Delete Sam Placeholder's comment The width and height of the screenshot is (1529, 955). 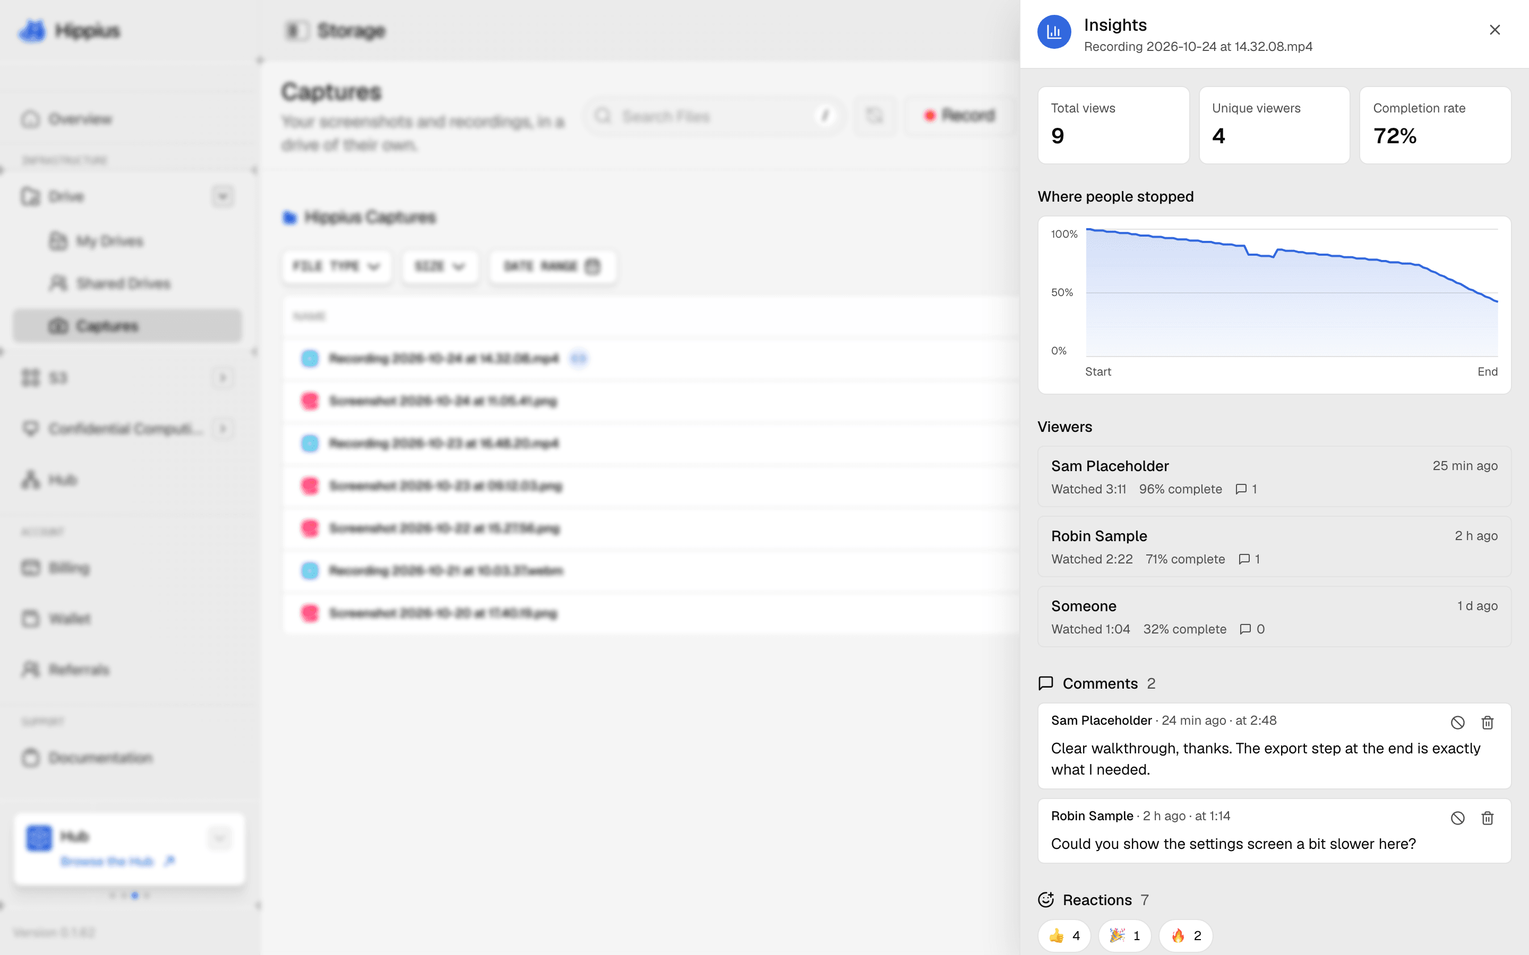pos(1487,723)
